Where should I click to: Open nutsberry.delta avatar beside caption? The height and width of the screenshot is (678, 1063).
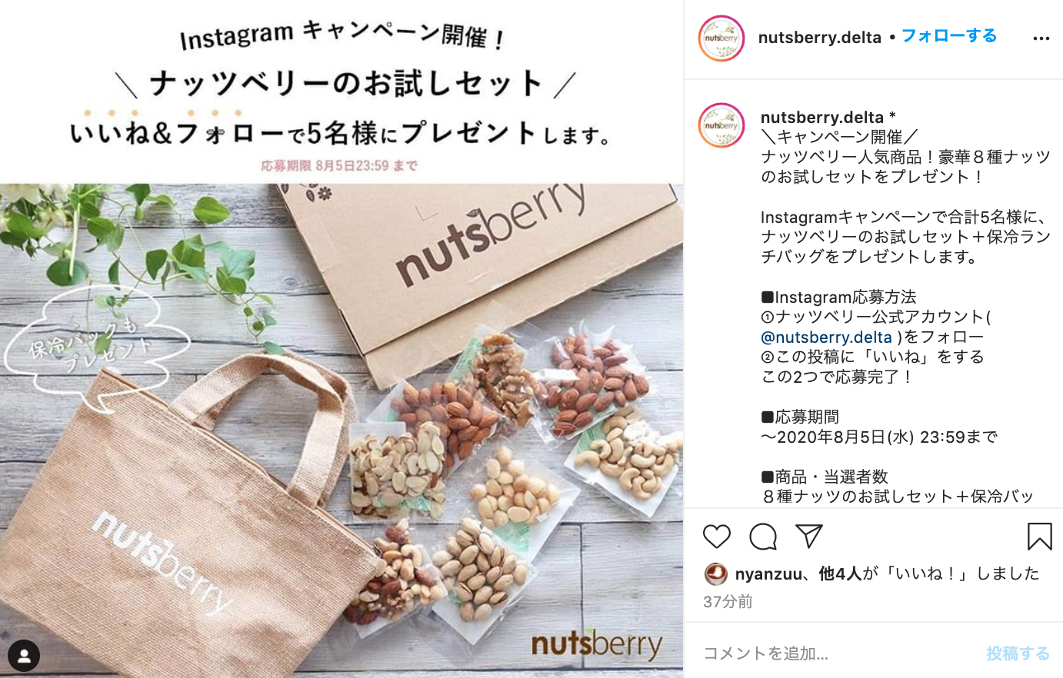pyautogui.click(x=721, y=125)
